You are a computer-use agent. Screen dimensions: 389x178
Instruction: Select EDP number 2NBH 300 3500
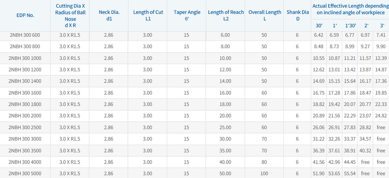tap(25, 151)
